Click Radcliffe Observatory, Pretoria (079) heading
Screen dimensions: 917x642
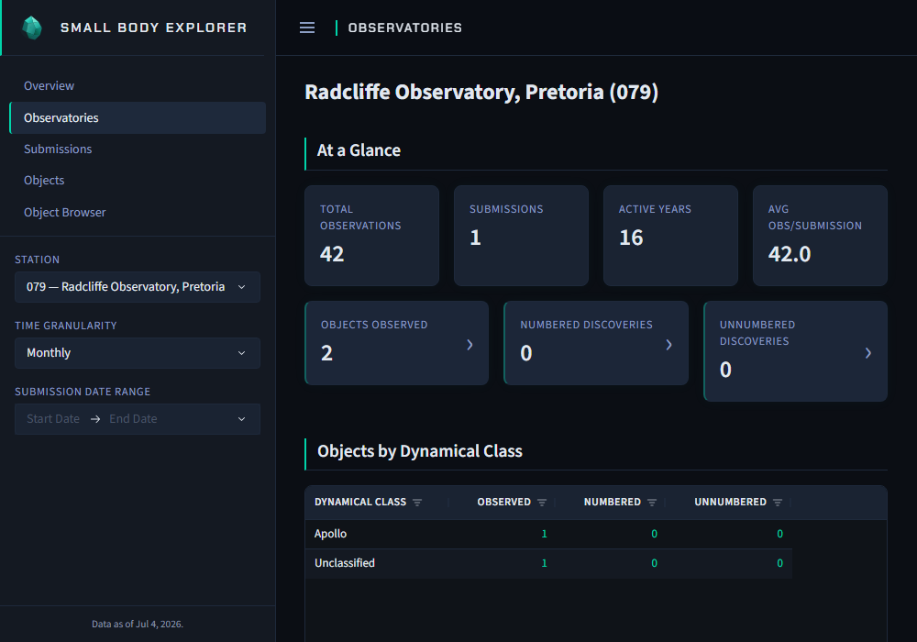click(x=481, y=93)
